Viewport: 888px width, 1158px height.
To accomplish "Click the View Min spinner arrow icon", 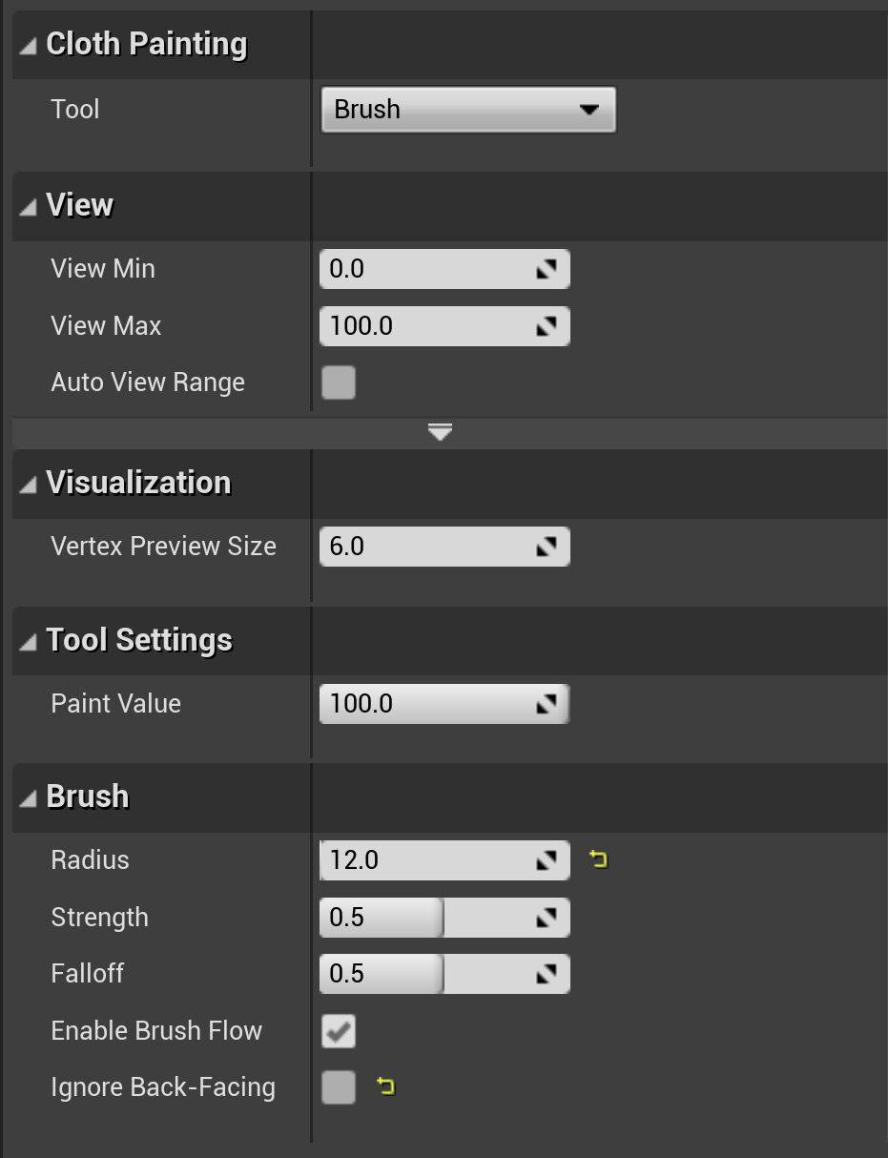I will pos(546,270).
